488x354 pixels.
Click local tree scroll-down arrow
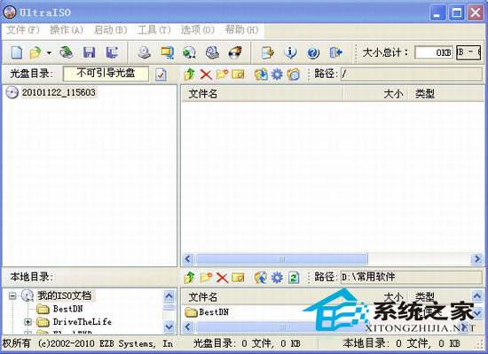(169, 326)
